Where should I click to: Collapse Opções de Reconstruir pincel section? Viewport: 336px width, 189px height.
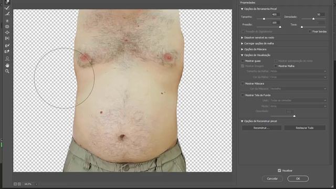[242, 121]
